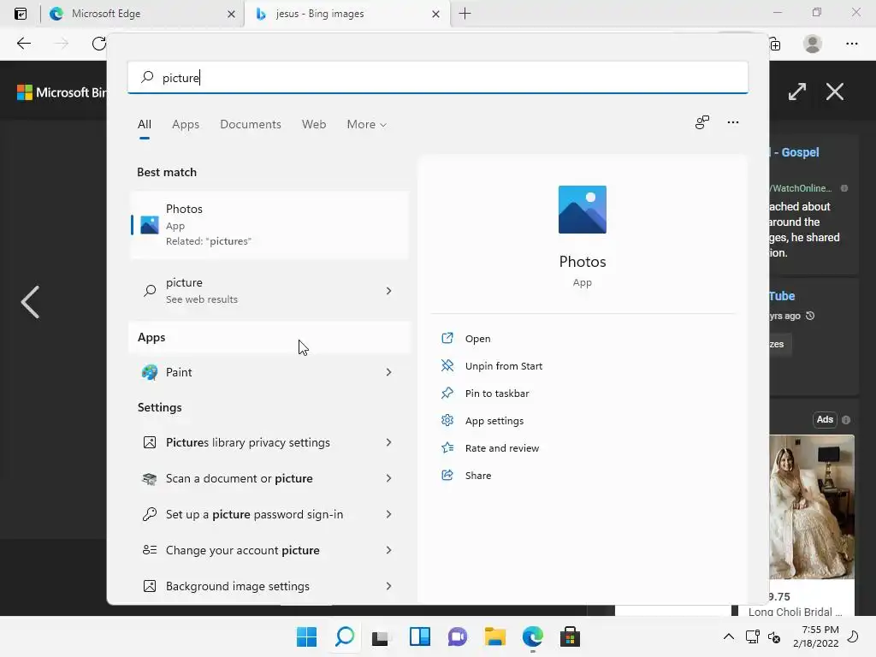Viewport: 876px width, 657px height.
Task: Click the Edge refresh button
Action: [x=99, y=44]
